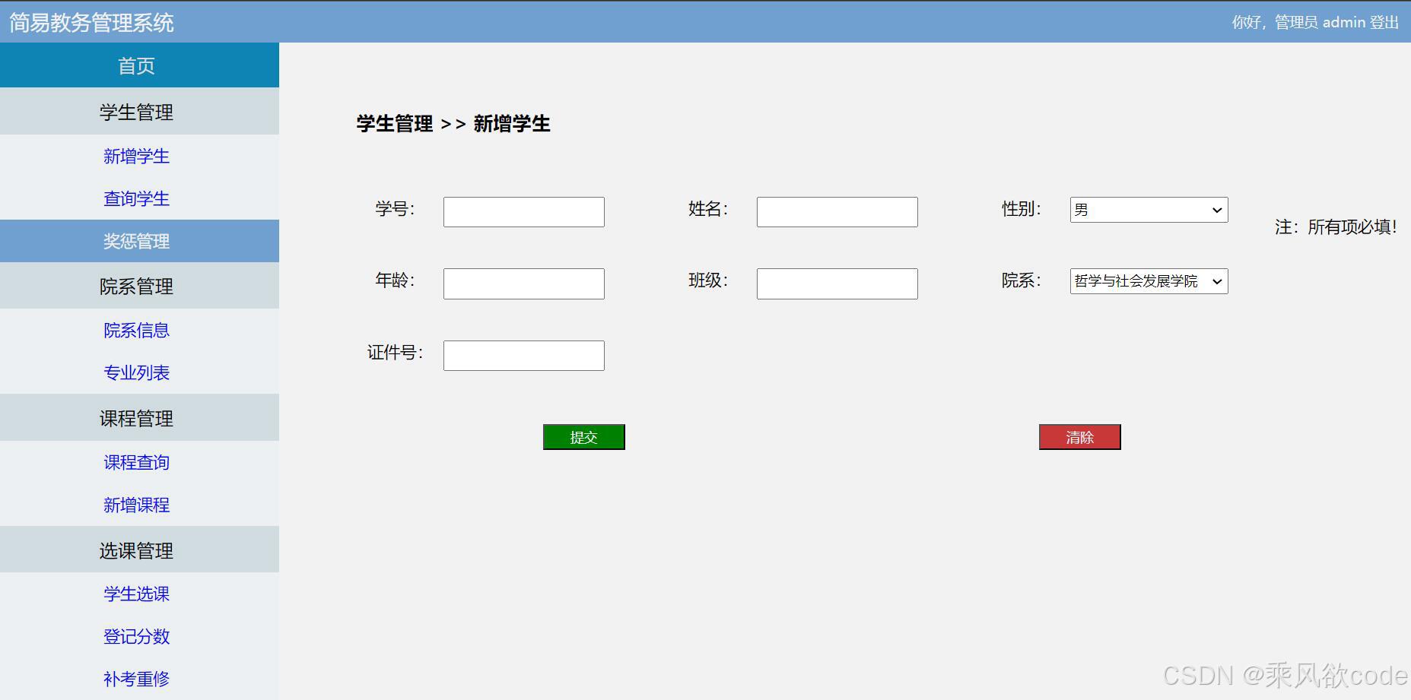The height and width of the screenshot is (700, 1411).
Task: Click the green 提交 submit button
Action: click(583, 437)
